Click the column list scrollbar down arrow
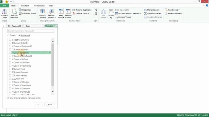This screenshot has width=209, height=117. (x=53, y=91)
